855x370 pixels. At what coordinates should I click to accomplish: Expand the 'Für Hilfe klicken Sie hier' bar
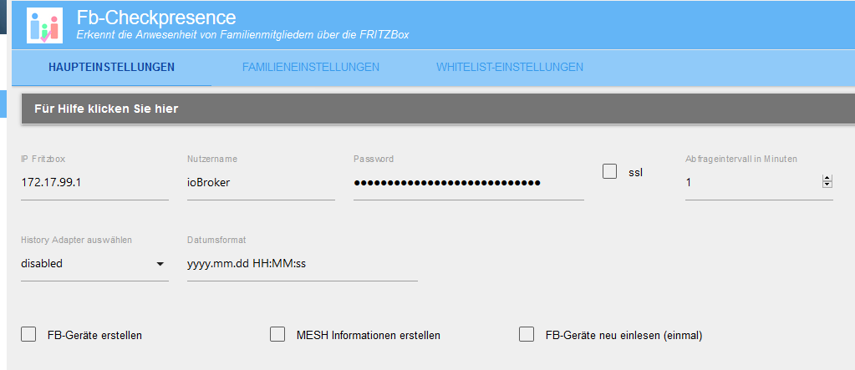coord(435,109)
